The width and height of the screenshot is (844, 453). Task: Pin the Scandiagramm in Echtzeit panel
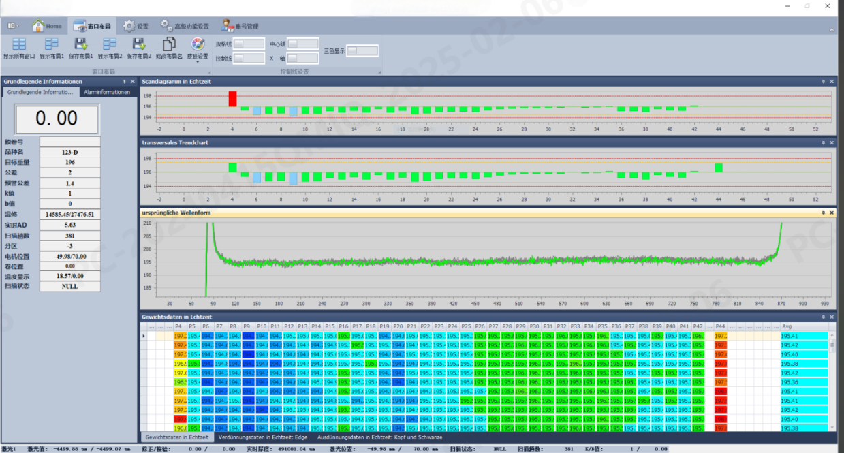click(823, 82)
